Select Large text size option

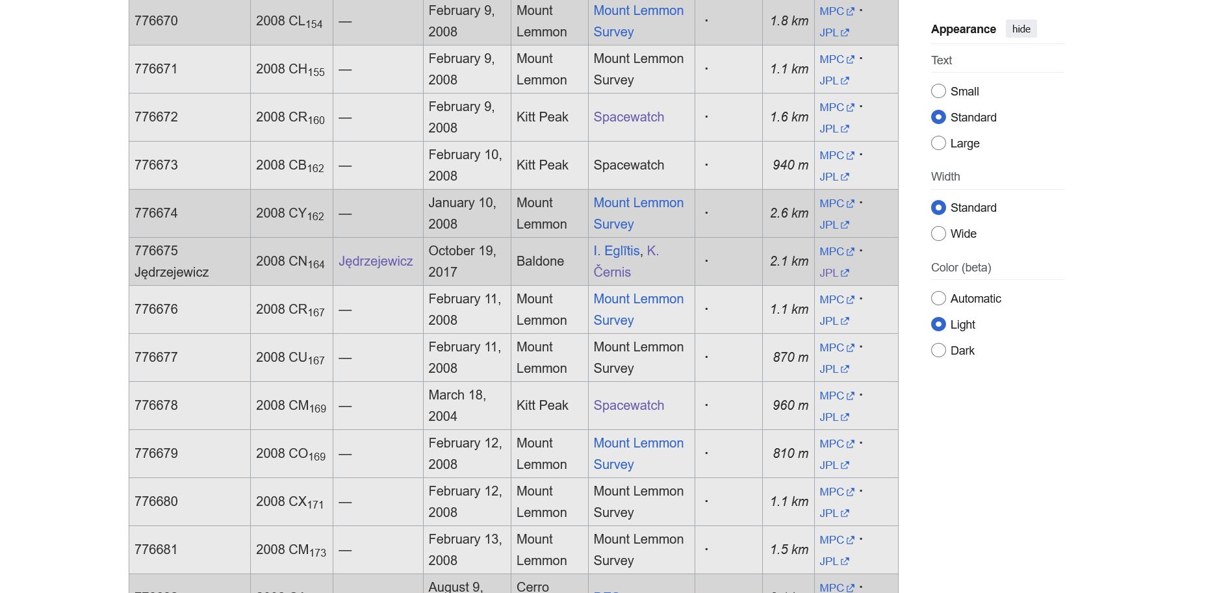[x=938, y=144]
